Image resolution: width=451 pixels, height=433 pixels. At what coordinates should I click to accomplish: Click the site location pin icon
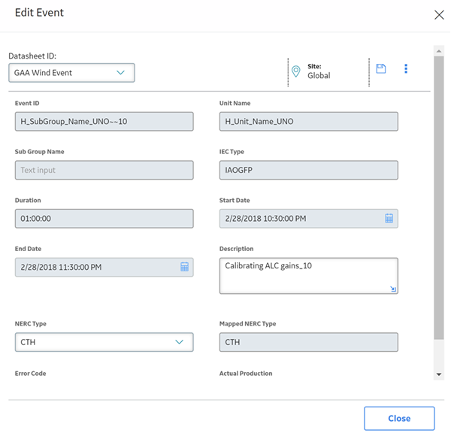[296, 71]
